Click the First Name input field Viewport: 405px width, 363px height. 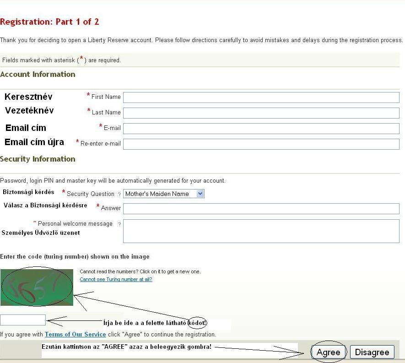tap(261, 98)
